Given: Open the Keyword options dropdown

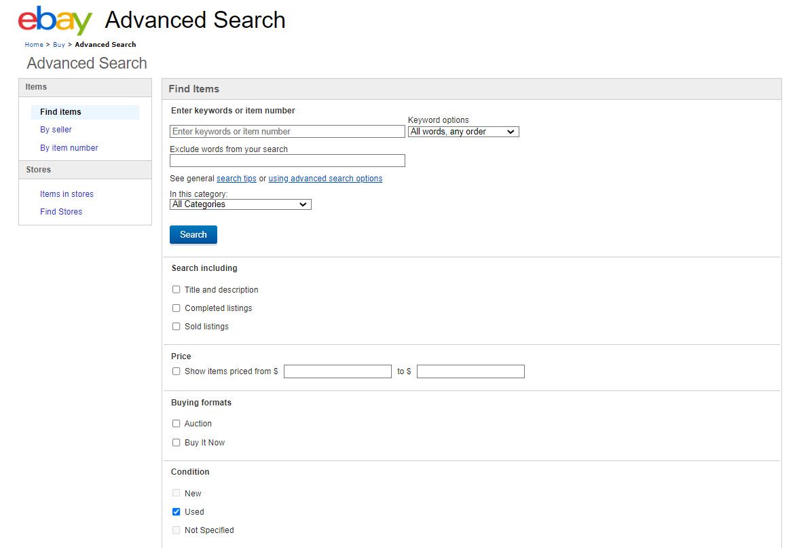Looking at the screenshot, I should click(x=463, y=131).
